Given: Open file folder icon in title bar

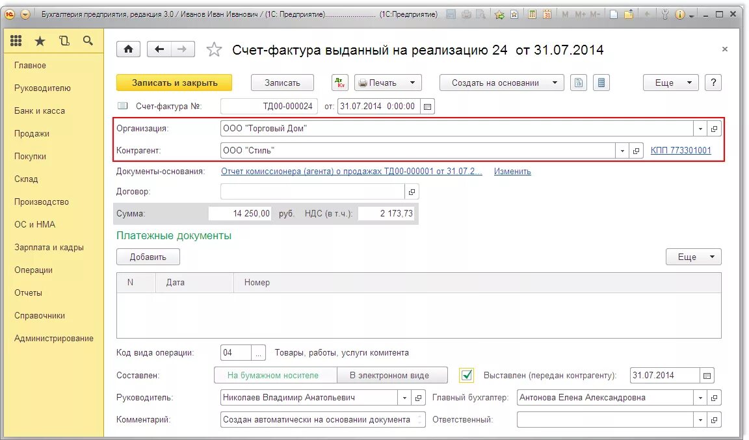Looking at the screenshot, I should tap(629, 14).
